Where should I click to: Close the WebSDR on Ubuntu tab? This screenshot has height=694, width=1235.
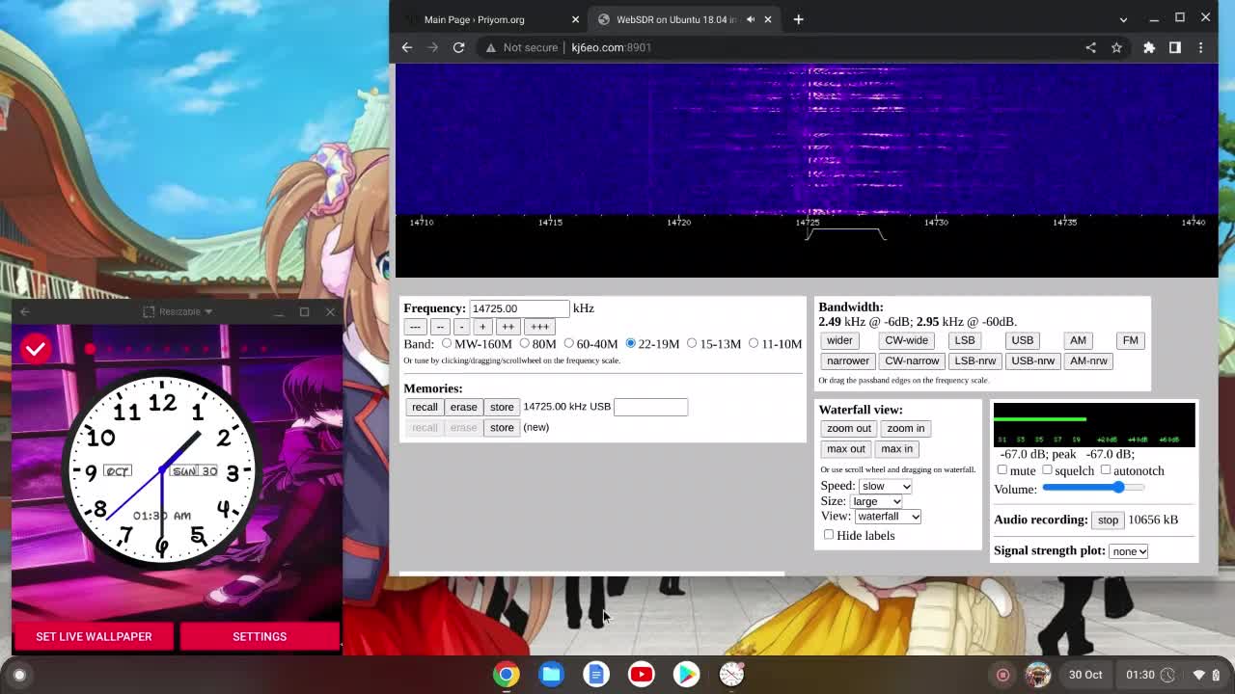pyautogui.click(x=768, y=19)
